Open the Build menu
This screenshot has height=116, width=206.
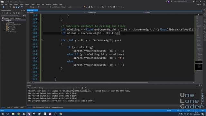point(22,4)
